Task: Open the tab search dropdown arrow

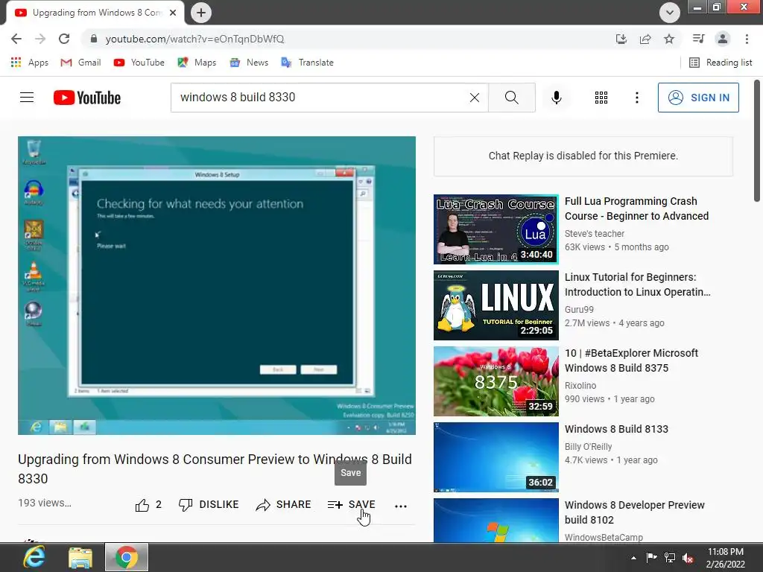Action: (x=670, y=13)
